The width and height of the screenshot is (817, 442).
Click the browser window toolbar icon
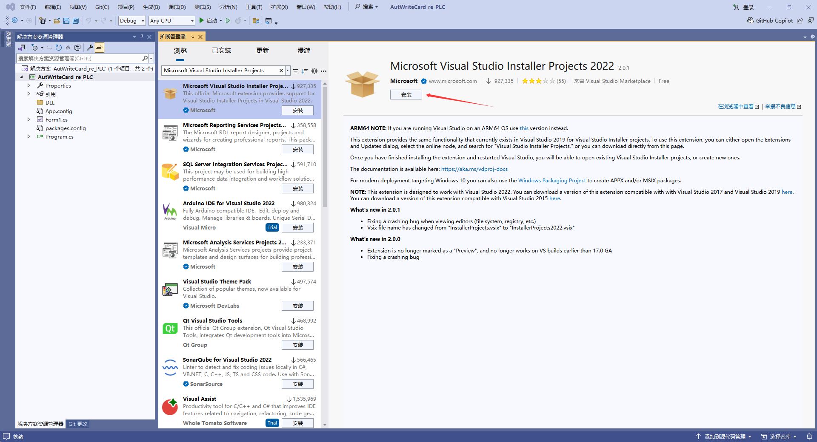click(x=269, y=20)
